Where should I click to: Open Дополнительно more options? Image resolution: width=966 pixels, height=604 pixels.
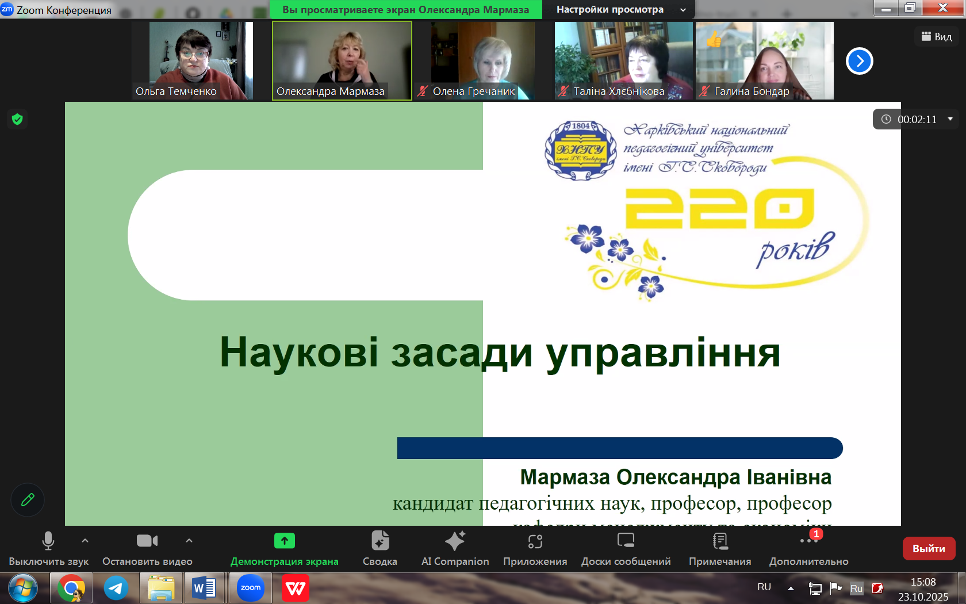coord(808,548)
